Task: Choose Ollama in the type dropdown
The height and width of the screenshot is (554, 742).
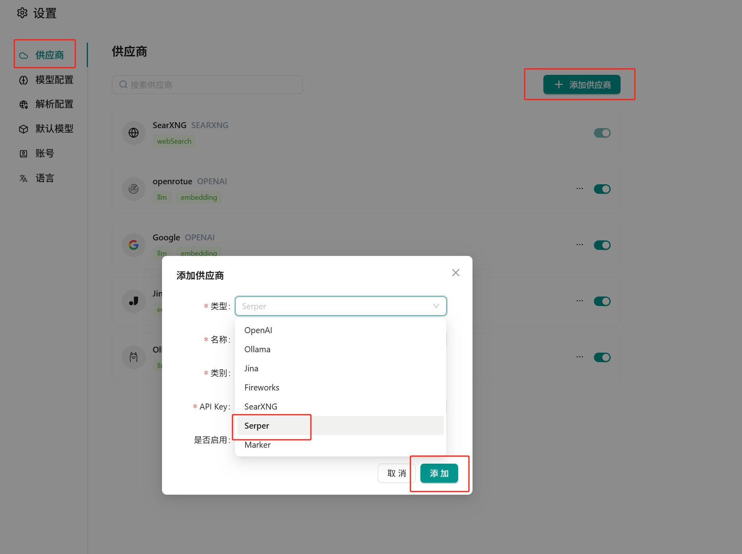Action: click(x=257, y=349)
